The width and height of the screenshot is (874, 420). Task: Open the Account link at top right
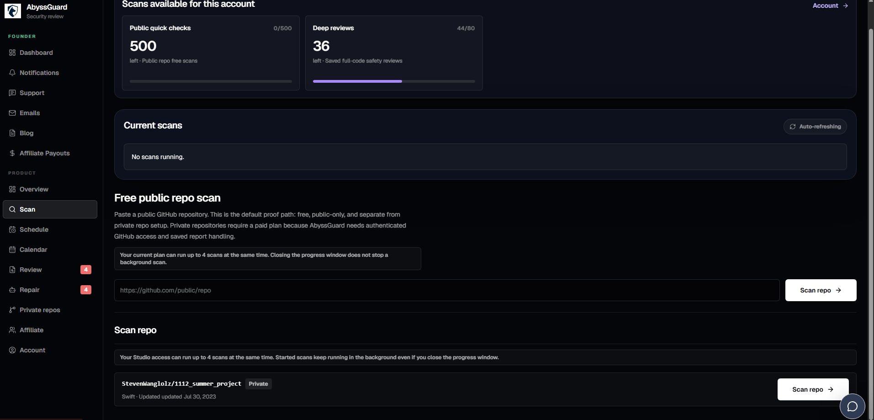point(830,5)
